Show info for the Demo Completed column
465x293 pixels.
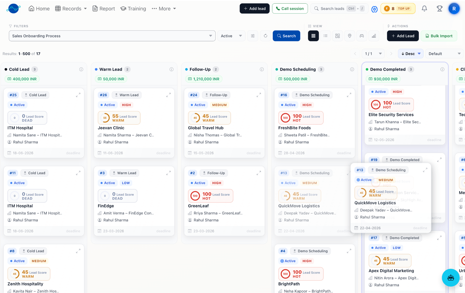[x=442, y=69]
